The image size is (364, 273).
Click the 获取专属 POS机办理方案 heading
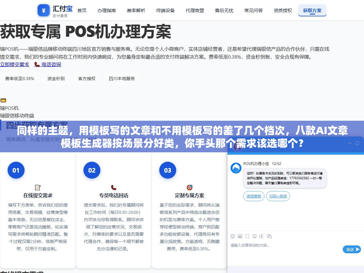(x=86, y=32)
